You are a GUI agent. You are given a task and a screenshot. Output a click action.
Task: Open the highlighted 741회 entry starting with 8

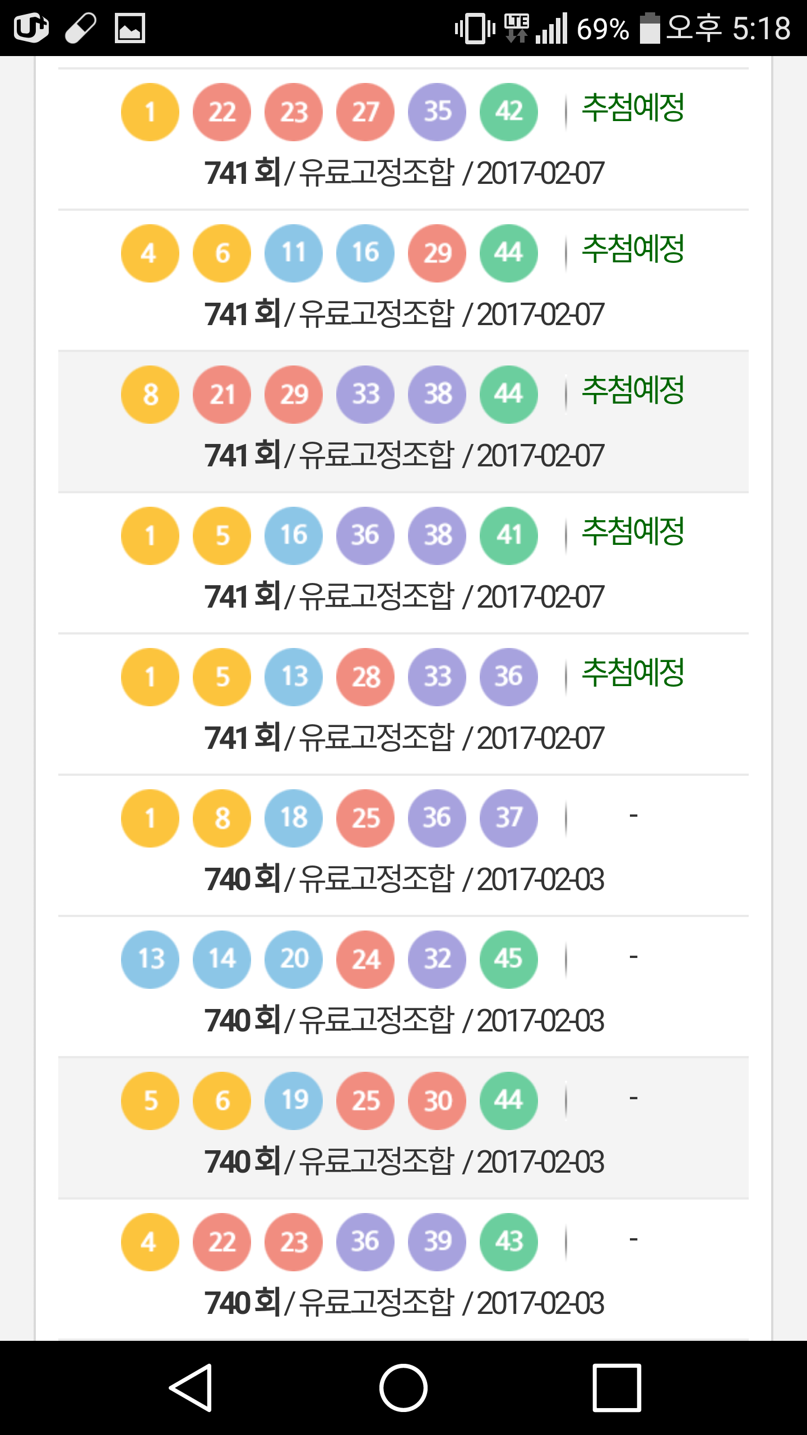(x=403, y=455)
